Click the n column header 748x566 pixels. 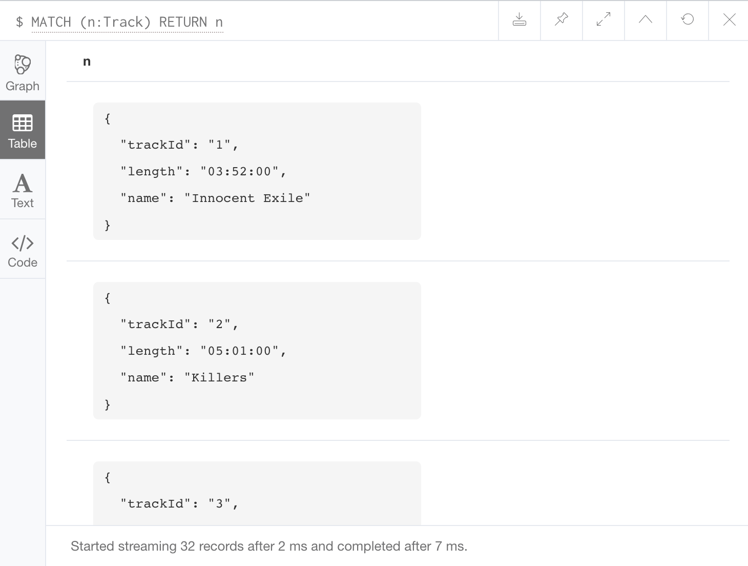tap(87, 62)
